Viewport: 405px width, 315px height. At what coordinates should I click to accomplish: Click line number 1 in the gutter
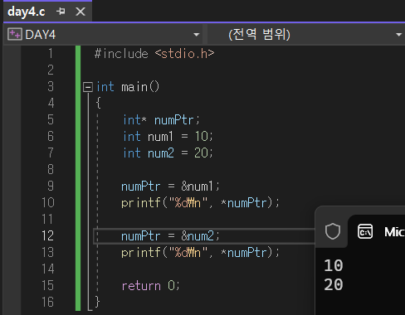pyautogui.click(x=51, y=53)
